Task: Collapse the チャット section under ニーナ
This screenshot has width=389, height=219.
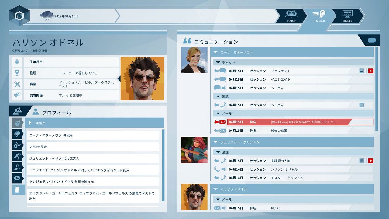Action: 218,62
